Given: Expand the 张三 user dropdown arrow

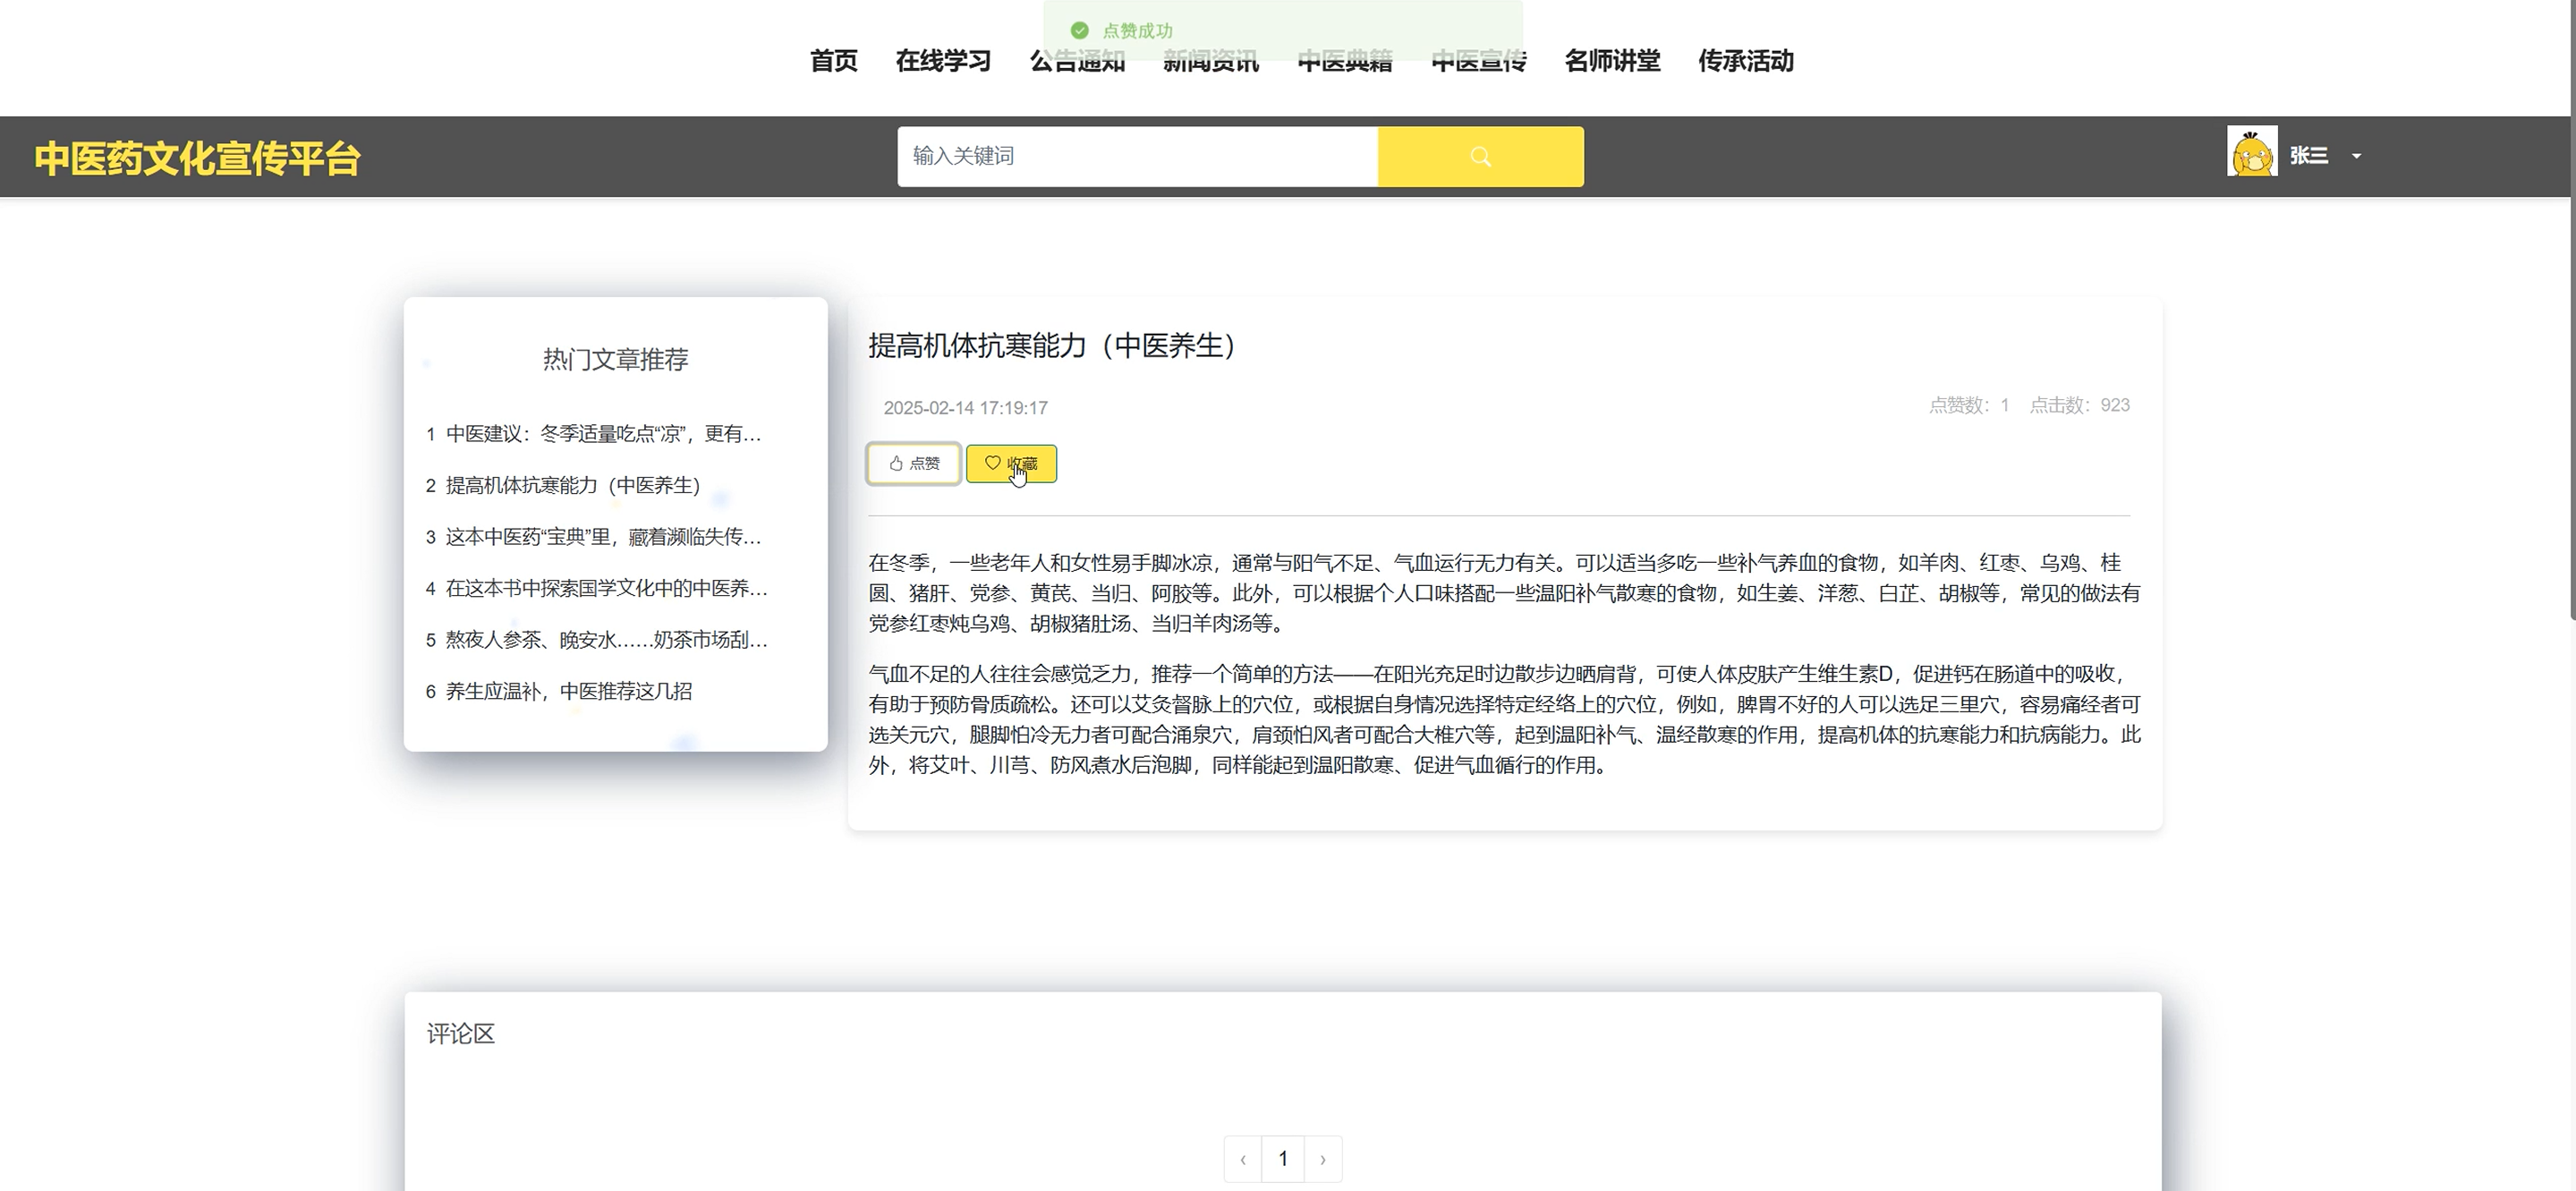Looking at the screenshot, I should 2356,156.
